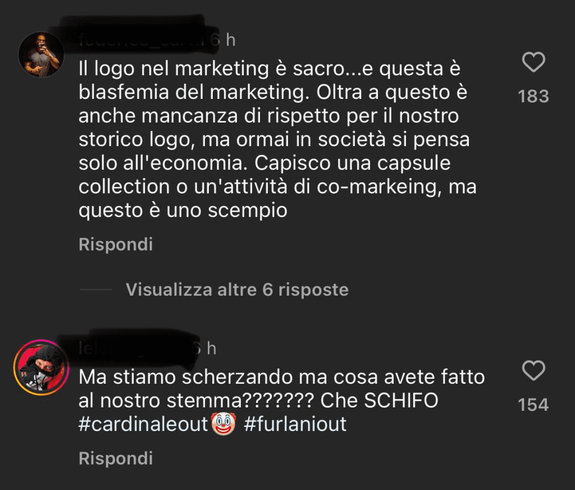This screenshot has width=575, height=490.
Task: Open the #cardinaleout hashtag
Action: click(x=143, y=424)
